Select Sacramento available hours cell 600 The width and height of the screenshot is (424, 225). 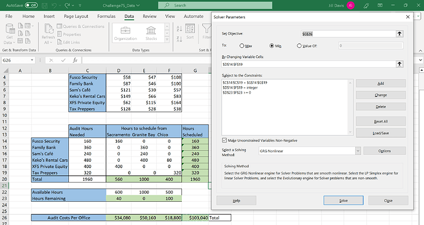click(119, 192)
